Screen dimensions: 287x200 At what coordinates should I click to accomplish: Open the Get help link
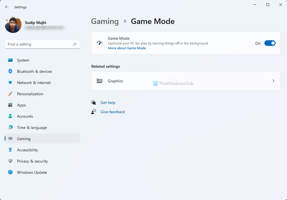[108, 103]
